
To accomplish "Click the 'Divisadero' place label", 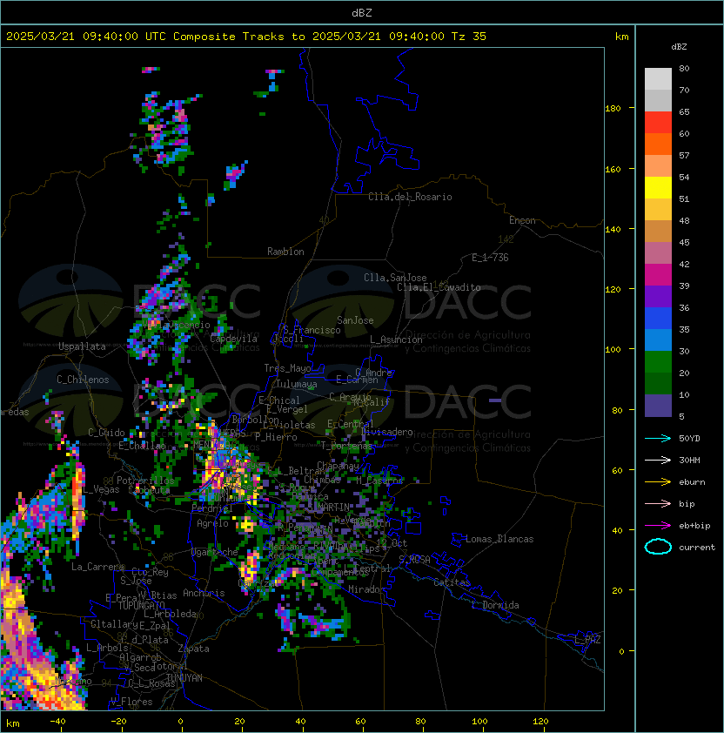I will pyautogui.click(x=386, y=432).
